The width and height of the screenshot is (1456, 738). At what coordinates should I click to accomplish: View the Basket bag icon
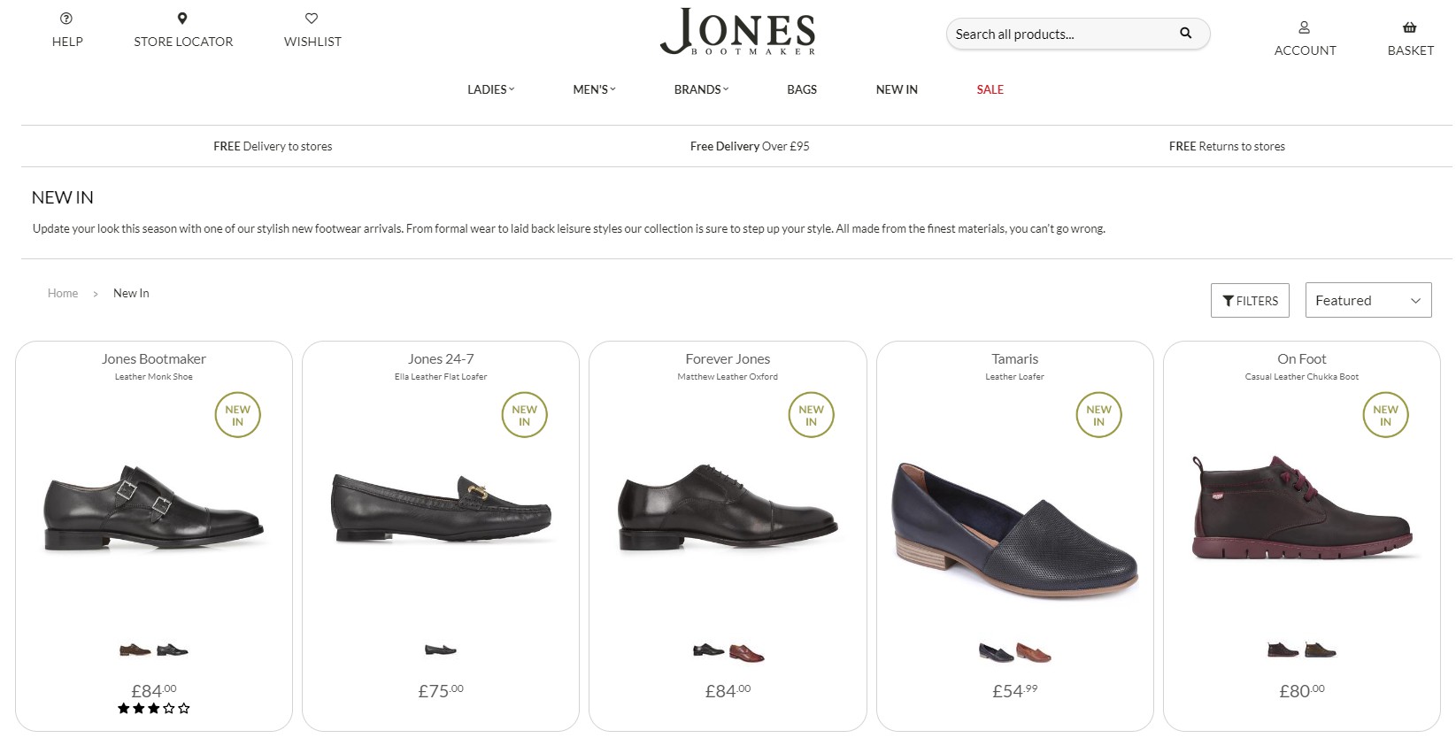click(1410, 27)
